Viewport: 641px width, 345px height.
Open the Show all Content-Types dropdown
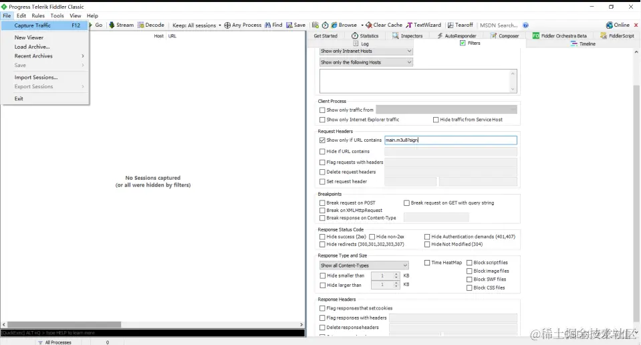[364, 265]
